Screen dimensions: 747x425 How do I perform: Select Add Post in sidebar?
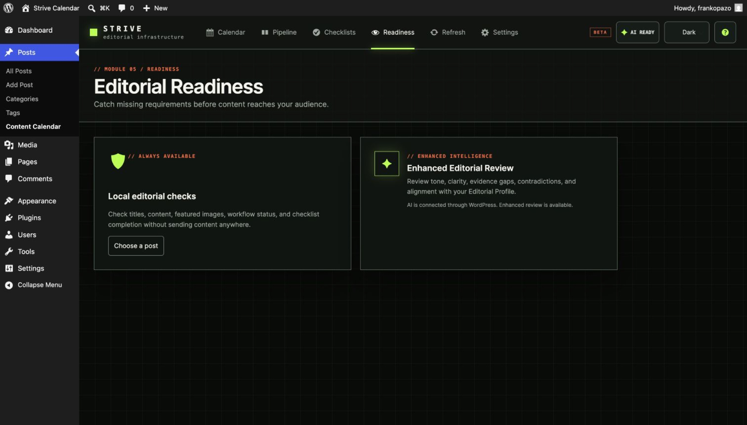point(19,85)
